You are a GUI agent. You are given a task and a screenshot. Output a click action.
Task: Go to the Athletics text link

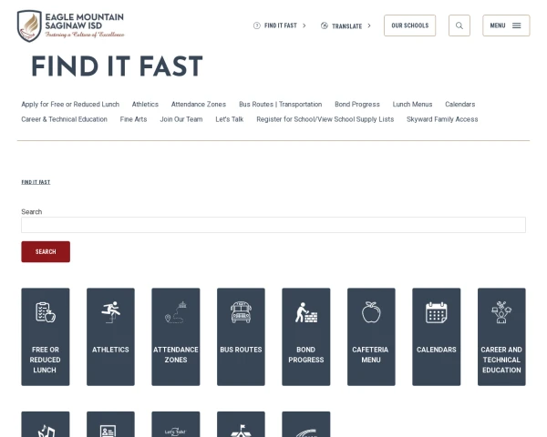[x=145, y=104]
